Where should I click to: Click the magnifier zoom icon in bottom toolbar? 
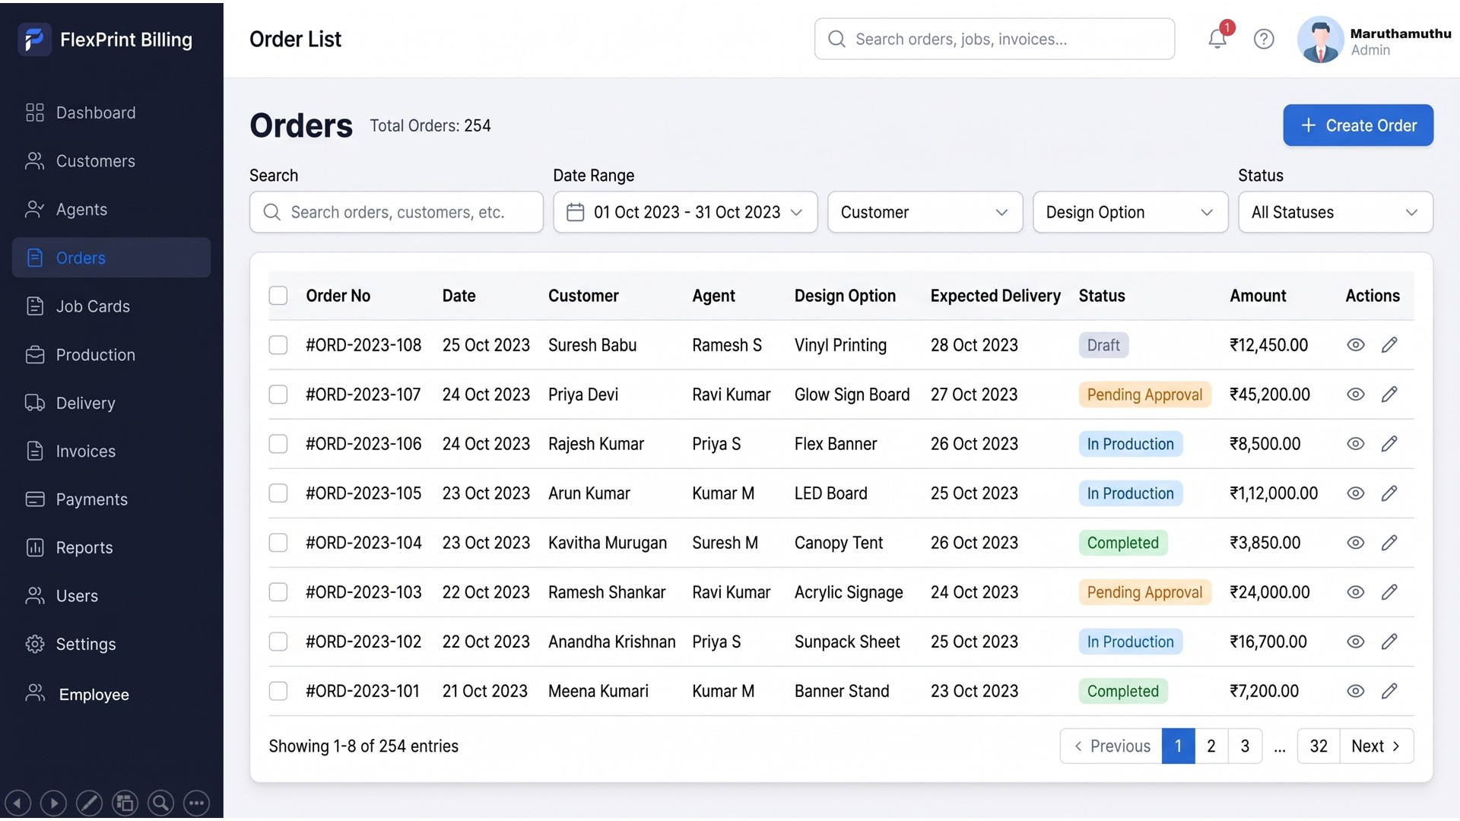(160, 803)
